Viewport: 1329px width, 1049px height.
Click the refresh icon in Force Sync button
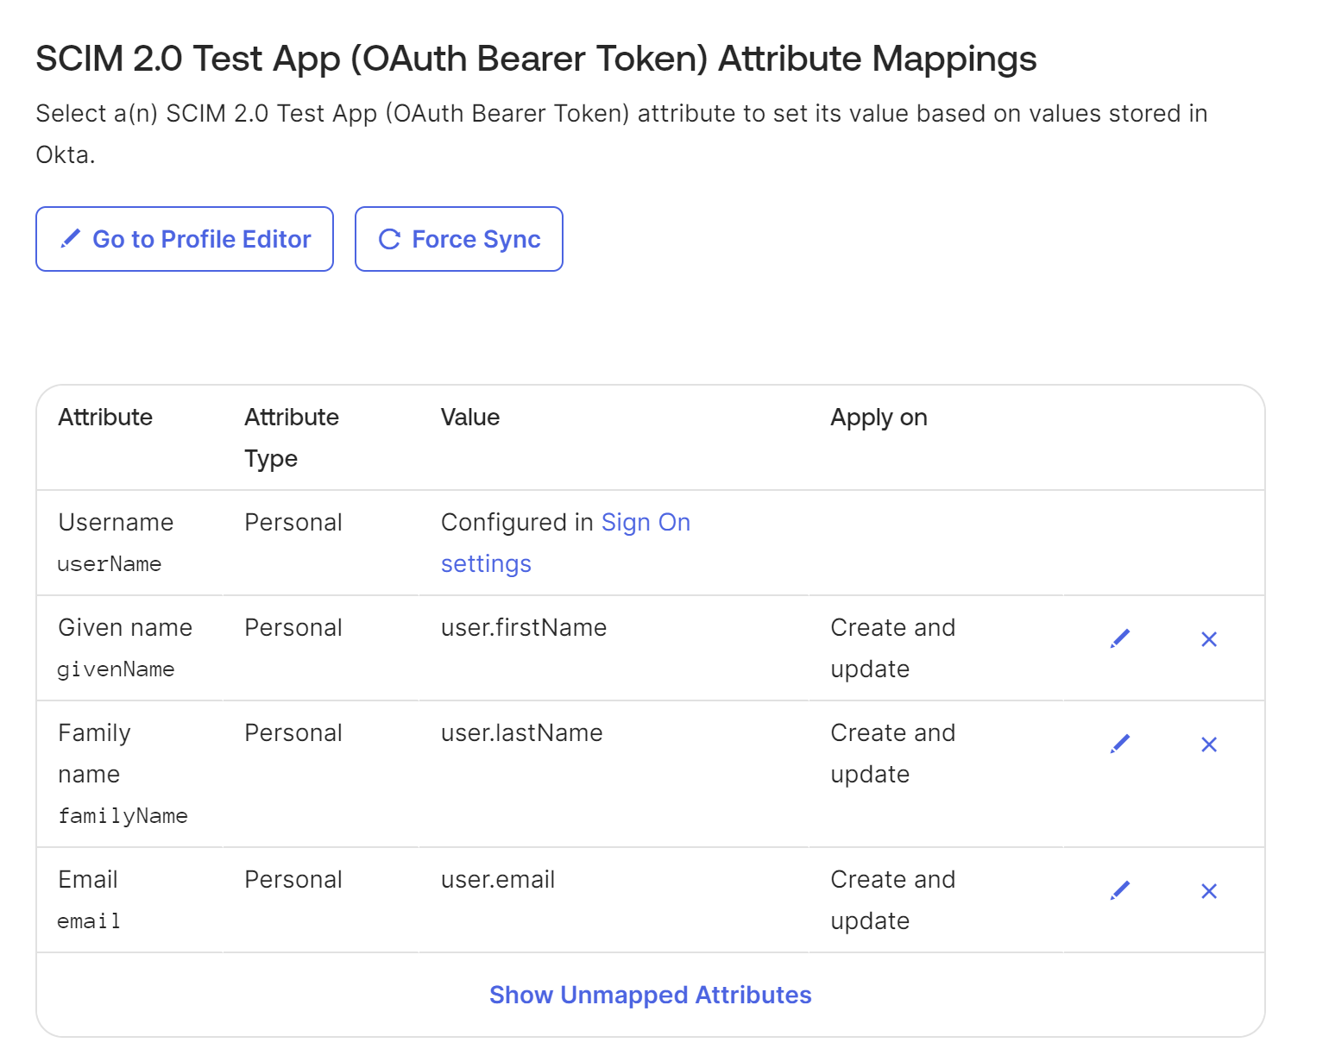click(x=390, y=239)
